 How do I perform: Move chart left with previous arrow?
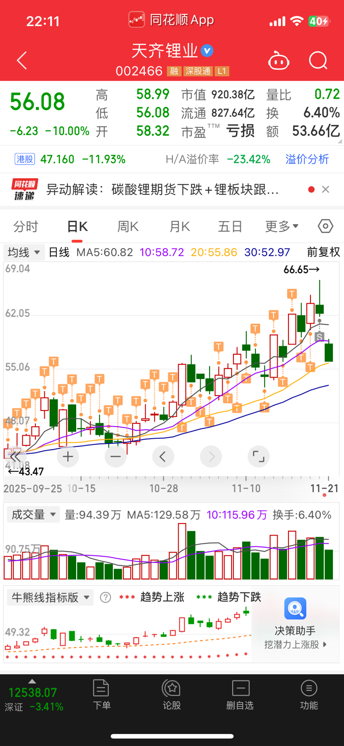tap(163, 457)
